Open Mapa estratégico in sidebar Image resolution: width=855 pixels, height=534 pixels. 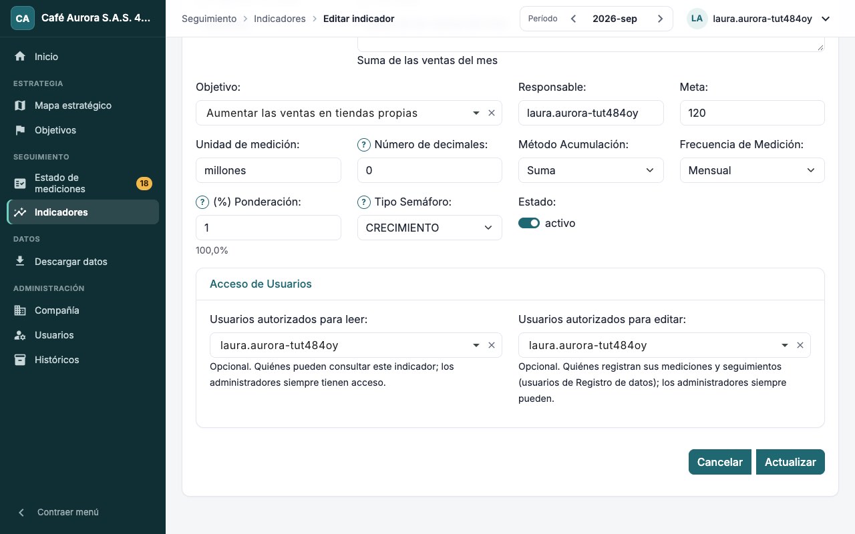[x=83, y=105]
